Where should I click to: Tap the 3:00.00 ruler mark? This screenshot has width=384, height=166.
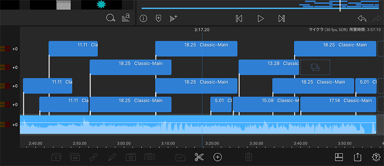124,143
